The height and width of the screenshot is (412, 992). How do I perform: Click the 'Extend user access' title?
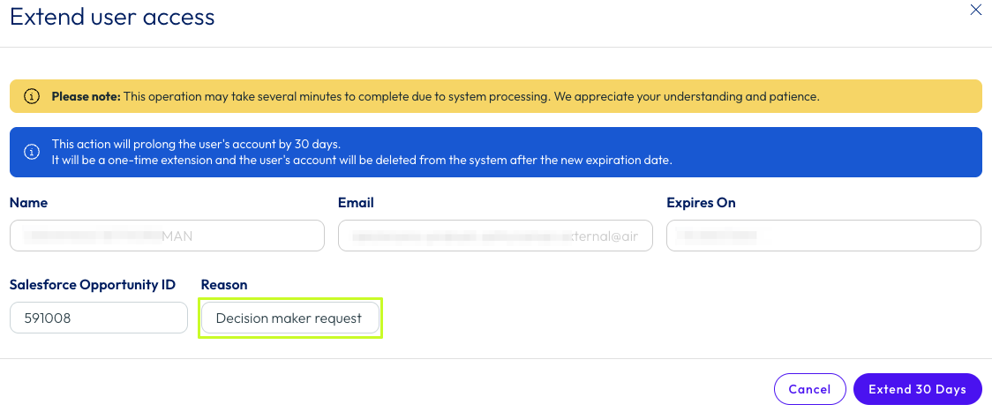[112, 17]
